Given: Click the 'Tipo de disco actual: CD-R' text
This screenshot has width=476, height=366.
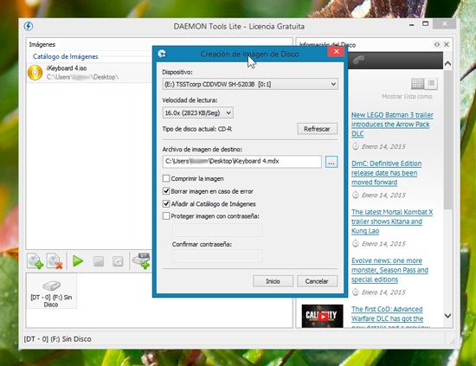Looking at the screenshot, I should tap(197, 129).
